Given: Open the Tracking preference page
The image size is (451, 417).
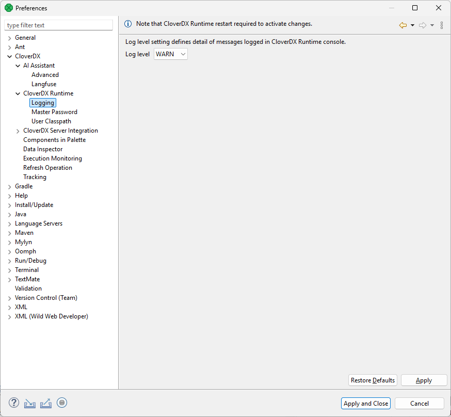Looking at the screenshot, I should click(35, 177).
